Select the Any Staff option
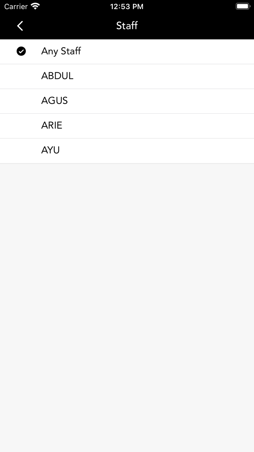The image size is (254, 452). 61,51
